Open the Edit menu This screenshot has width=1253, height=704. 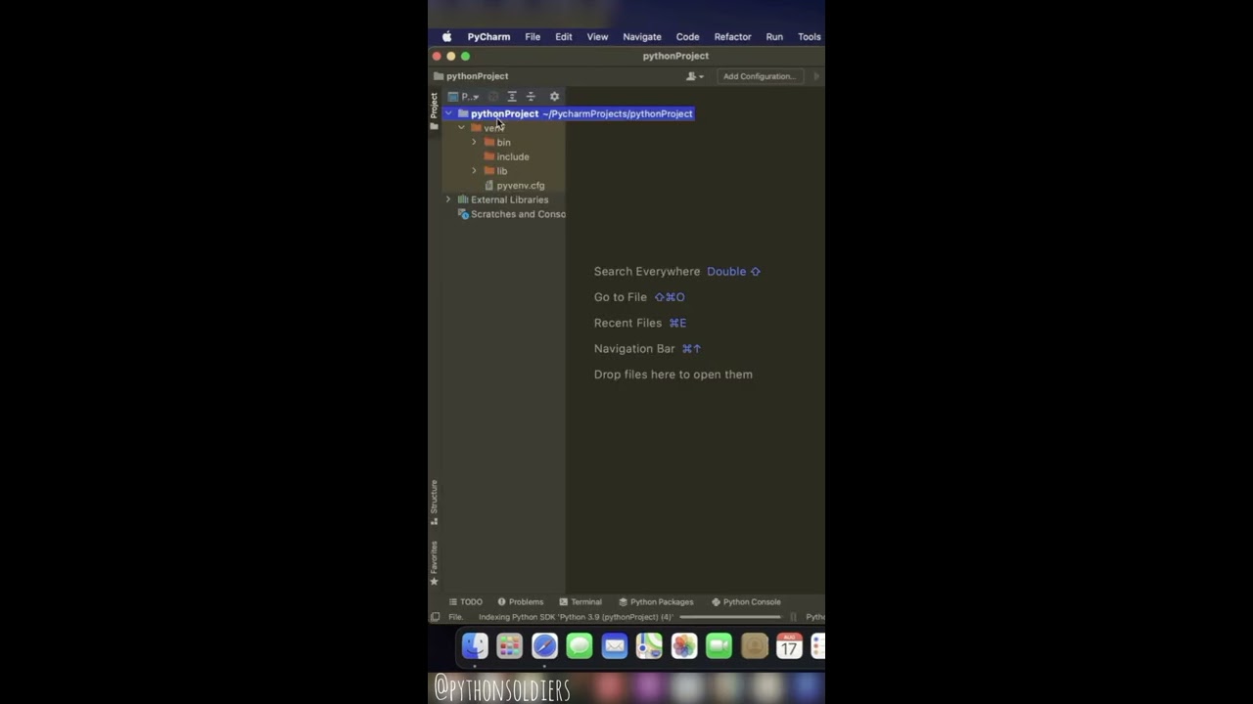point(564,37)
